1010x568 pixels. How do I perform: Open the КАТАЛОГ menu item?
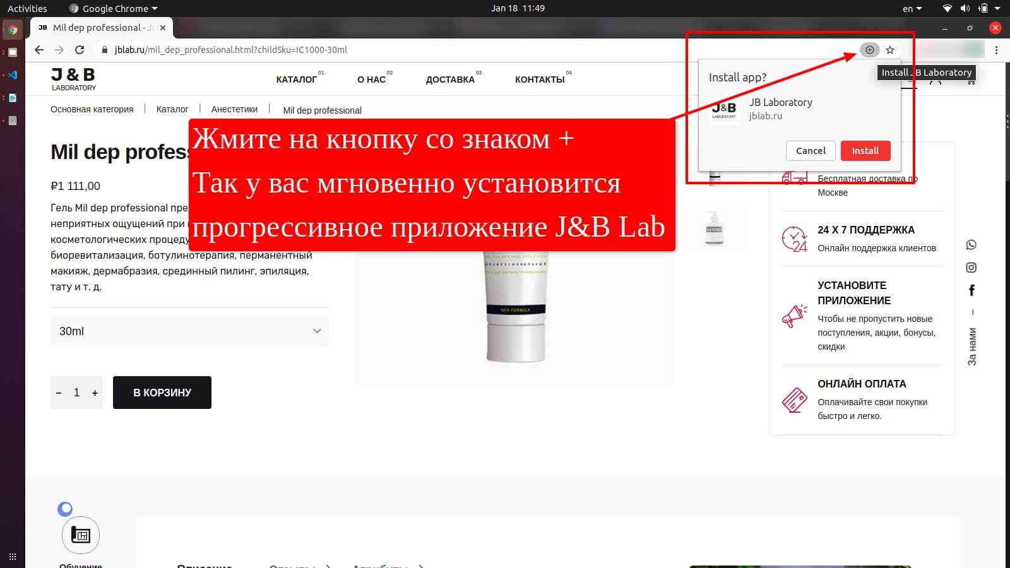tap(296, 80)
